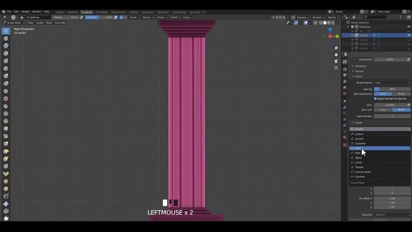Choose Constant falloff curve preset

click(x=380, y=177)
